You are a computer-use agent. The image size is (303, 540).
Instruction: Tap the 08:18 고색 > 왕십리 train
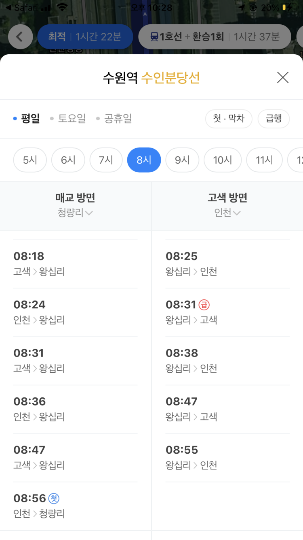tap(75, 264)
